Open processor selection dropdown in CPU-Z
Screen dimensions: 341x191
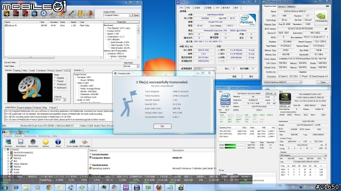coord(205,68)
